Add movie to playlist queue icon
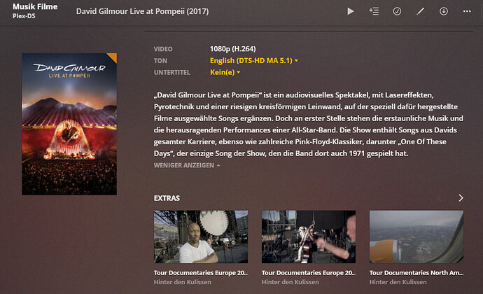Screen dimensions: 483x294 point(374,11)
